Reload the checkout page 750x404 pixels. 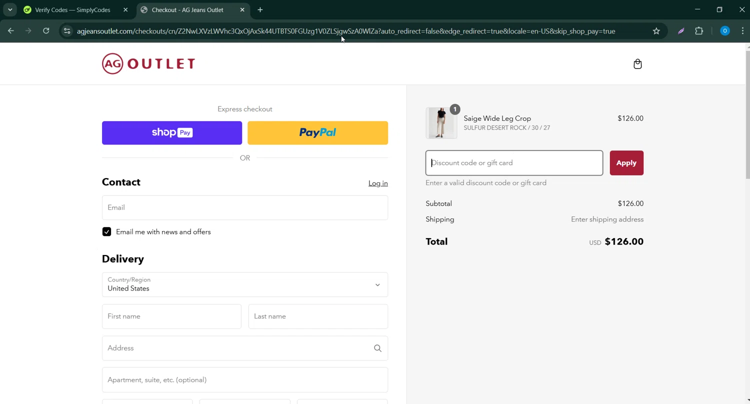[x=46, y=31]
